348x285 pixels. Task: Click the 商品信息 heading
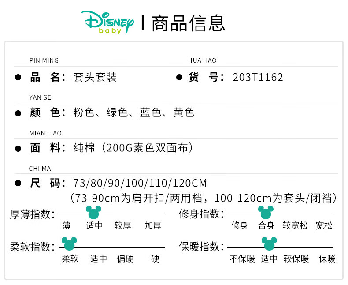pyautogui.click(x=189, y=23)
